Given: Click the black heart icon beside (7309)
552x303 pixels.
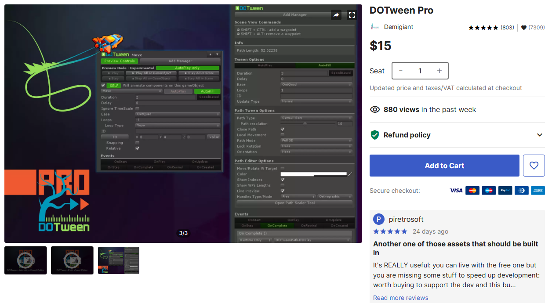Looking at the screenshot, I should (524, 28).
